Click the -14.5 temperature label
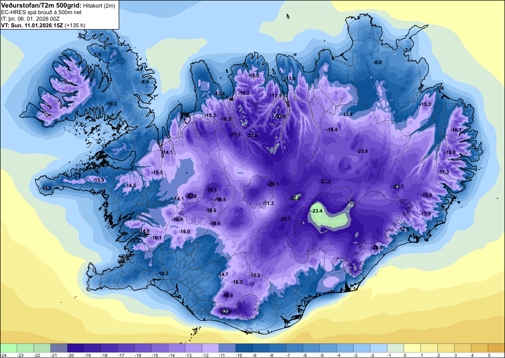 [x=130, y=186]
